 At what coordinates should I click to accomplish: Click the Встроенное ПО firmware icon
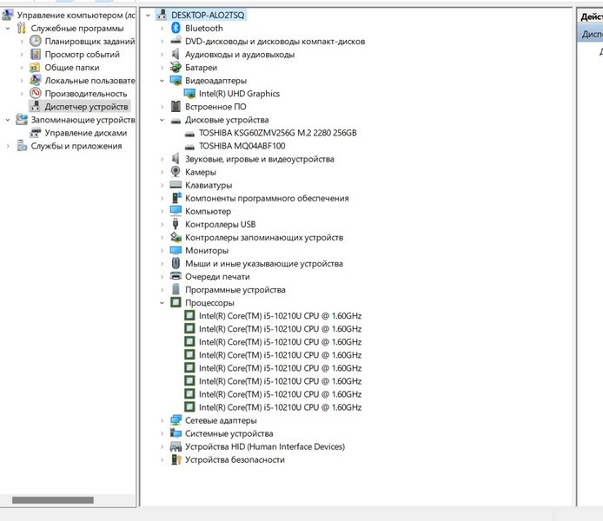pos(176,107)
